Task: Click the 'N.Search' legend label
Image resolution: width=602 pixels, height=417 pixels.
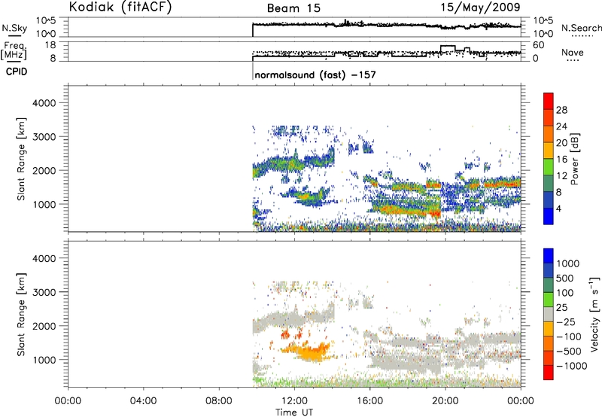Action: [581, 28]
